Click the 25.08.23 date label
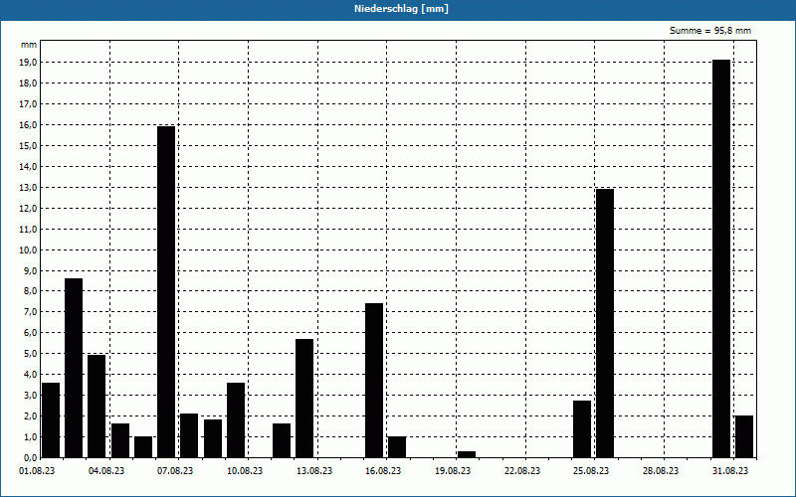This screenshot has height=497, width=796. tap(591, 471)
